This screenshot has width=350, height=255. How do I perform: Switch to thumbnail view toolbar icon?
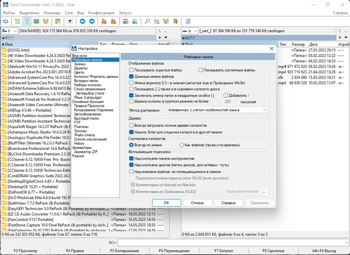[36, 21]
